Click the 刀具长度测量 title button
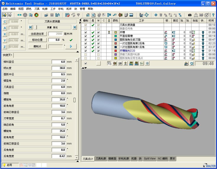The width and height of the screenshot is (217, 169). 52,21
